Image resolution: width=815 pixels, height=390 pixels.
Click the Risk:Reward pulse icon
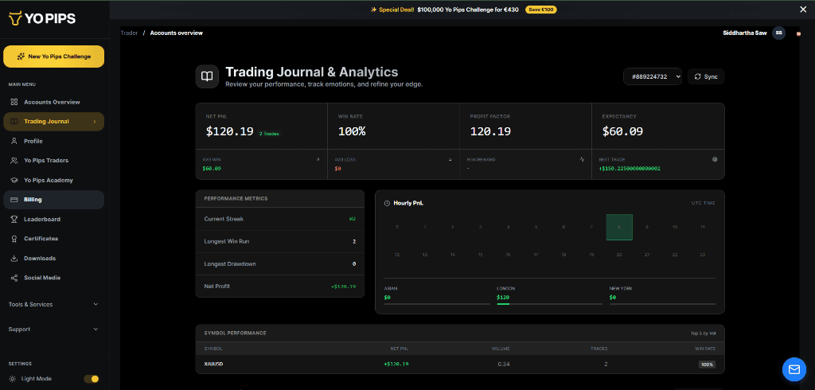pos(582,160)
